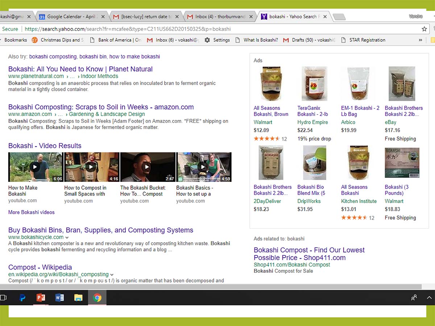Play the How to Make Bokashi video

point(36,167)
